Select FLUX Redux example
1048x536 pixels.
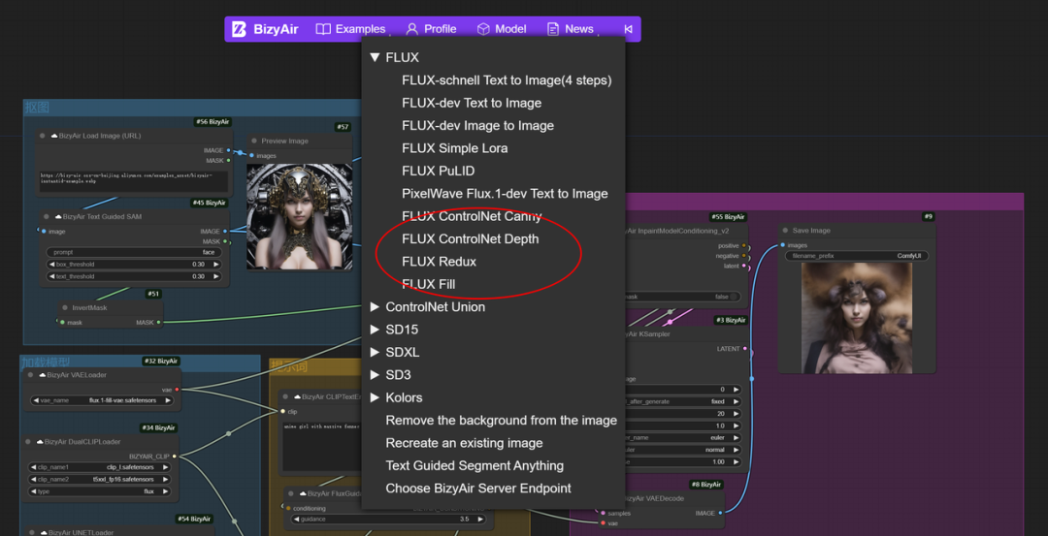(440, 262)
